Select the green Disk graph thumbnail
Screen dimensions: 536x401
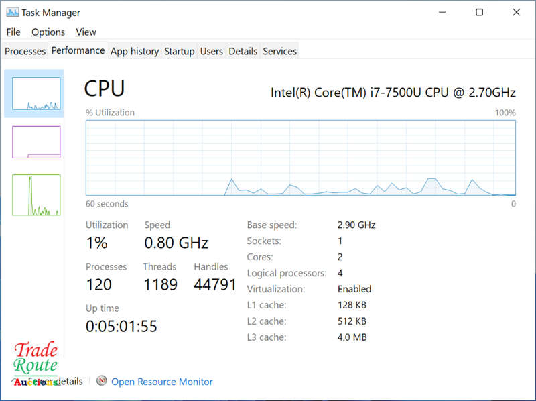pos(36,194)
